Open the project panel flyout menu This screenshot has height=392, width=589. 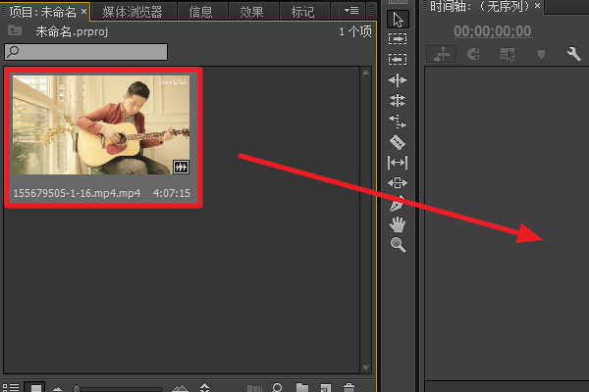[x=351, y=11]
